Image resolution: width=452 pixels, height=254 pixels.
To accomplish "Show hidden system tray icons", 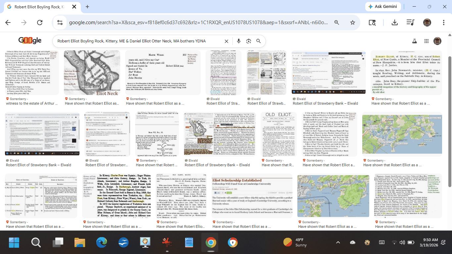I will pos(338,242).
